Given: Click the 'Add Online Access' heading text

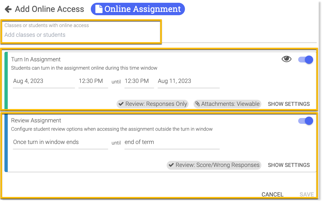Looking at the screenshot, I should [50, 9].
